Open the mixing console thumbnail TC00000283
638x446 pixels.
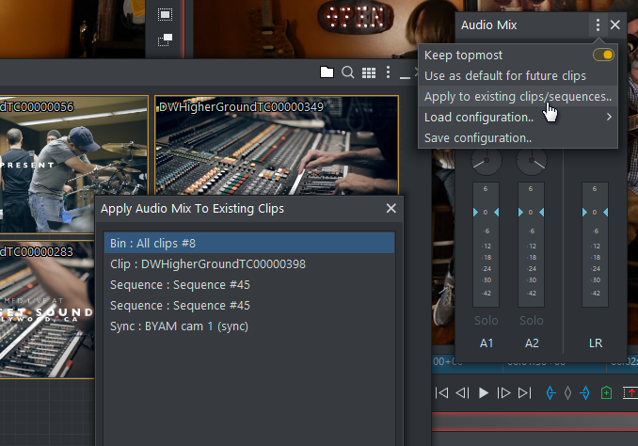click(47, 310)
